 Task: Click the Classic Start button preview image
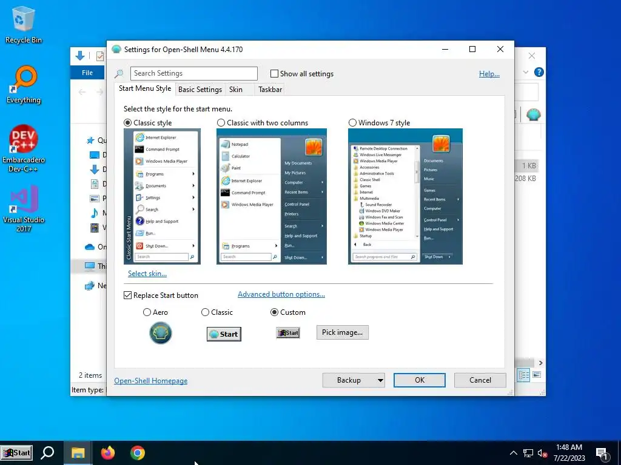224,334
